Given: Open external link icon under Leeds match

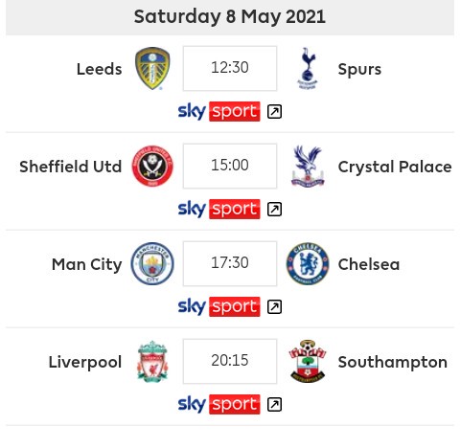Looking at the screenshot, I should click(x=274, y=112).
